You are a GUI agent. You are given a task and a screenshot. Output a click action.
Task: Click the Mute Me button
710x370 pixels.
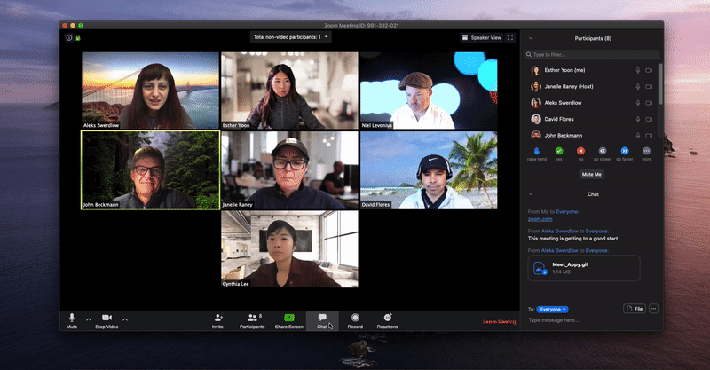coord(592,175)
